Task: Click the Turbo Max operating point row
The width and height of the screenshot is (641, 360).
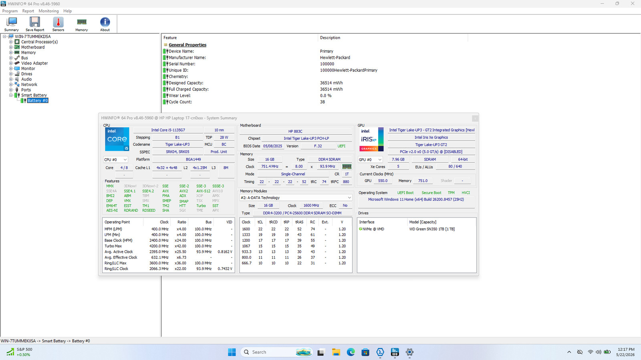Action: (168, 246)
